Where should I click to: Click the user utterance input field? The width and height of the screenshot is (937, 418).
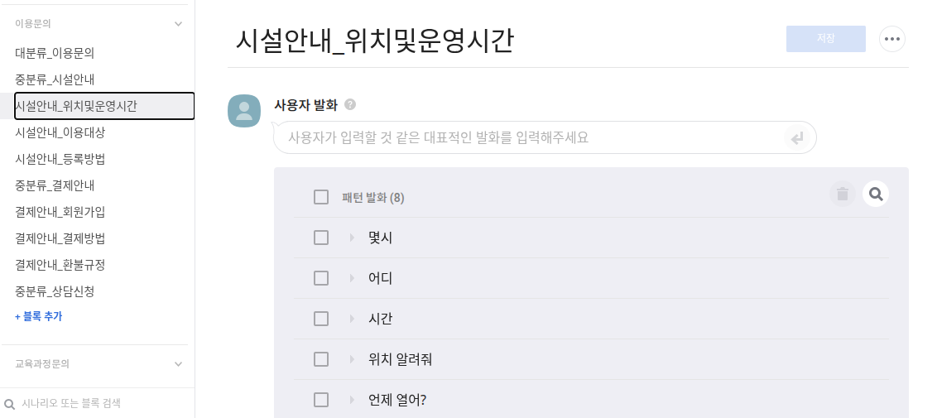click(530, 137)
